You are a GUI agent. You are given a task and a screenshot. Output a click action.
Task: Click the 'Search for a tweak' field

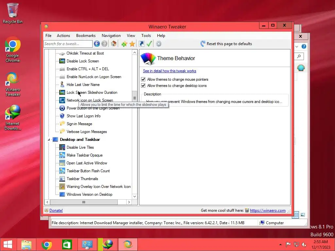(68, 44)
